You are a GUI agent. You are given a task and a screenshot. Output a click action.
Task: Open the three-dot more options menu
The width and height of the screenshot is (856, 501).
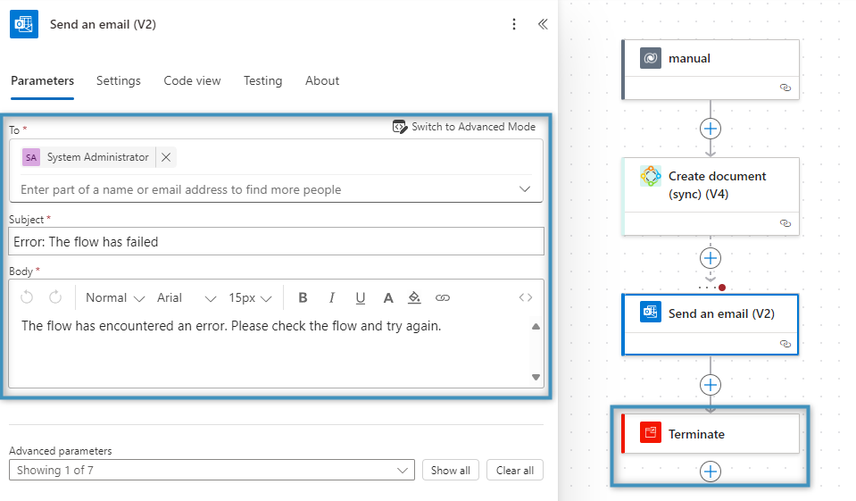click(514, 24)
